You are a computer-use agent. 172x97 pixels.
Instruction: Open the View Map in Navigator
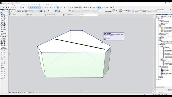165,17
